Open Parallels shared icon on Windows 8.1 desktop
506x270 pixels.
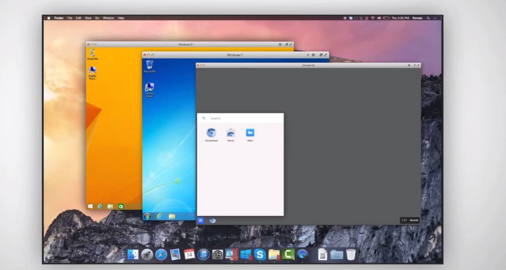pyautogui.click(x=92, y=73)
